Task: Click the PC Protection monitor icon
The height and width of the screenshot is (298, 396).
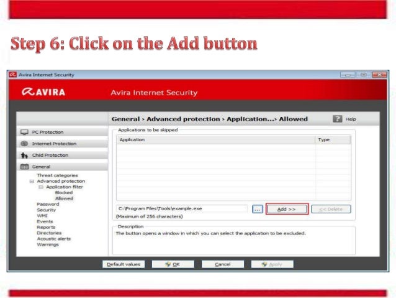Action: coord(24,132)
